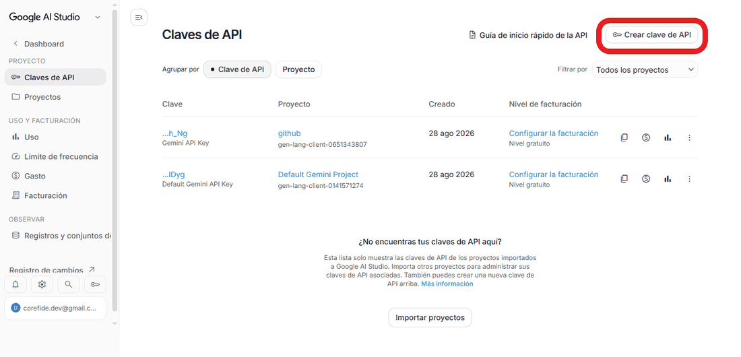Copy the ...h_Ng API key
This screenshot has width=741, height=357.
[624, 137]
